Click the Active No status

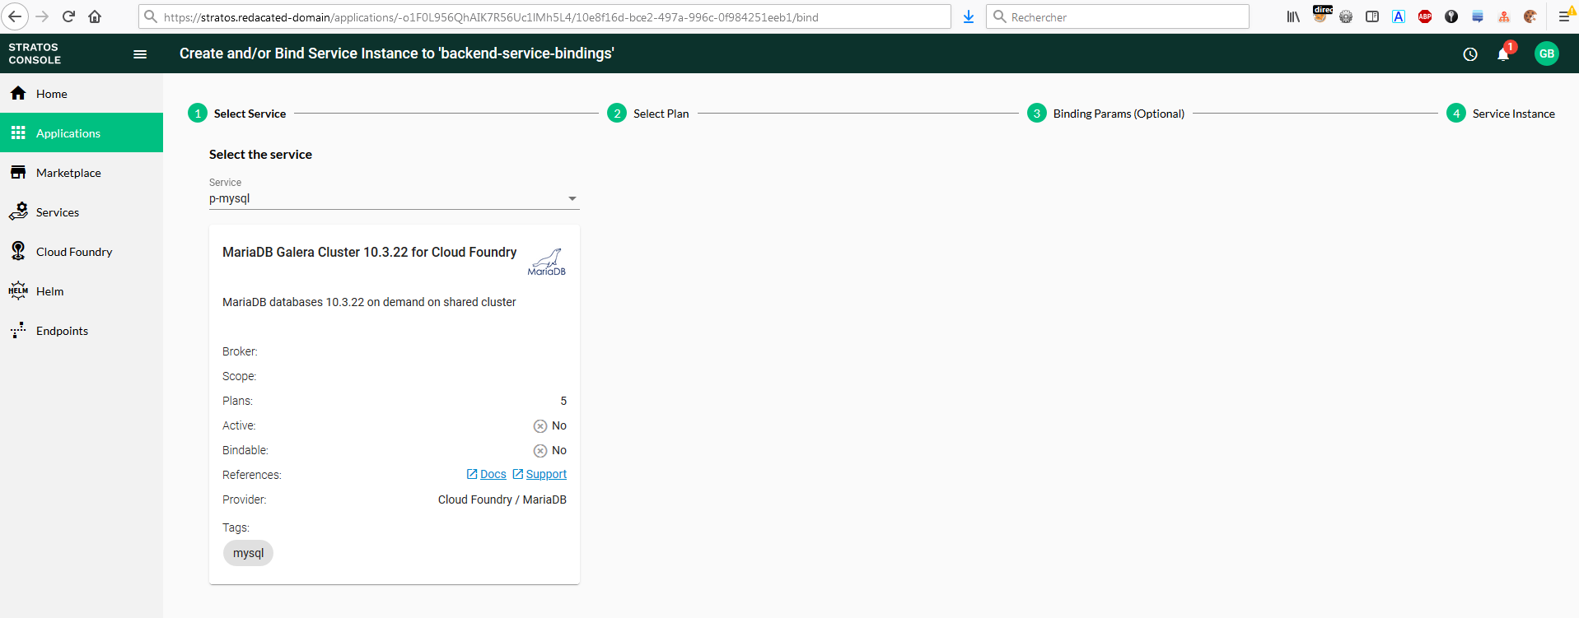(x=550, y=425)
